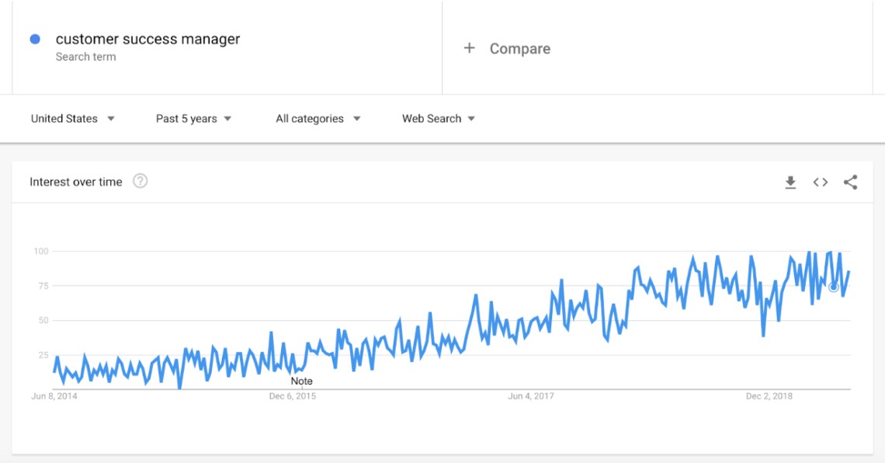Click the Compare text to add a term
This screenshot has width=885, height=463.
pos(519,48)
